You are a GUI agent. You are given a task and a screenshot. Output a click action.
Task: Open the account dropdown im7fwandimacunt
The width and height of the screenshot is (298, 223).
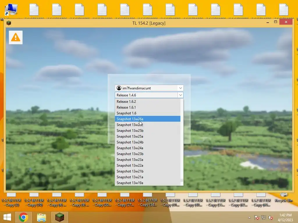click(x=149, y=88)
